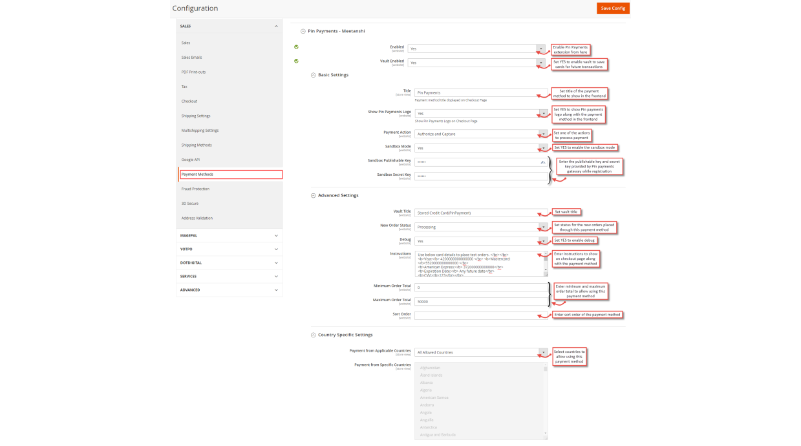Click the empty Sort Order field

481,315
